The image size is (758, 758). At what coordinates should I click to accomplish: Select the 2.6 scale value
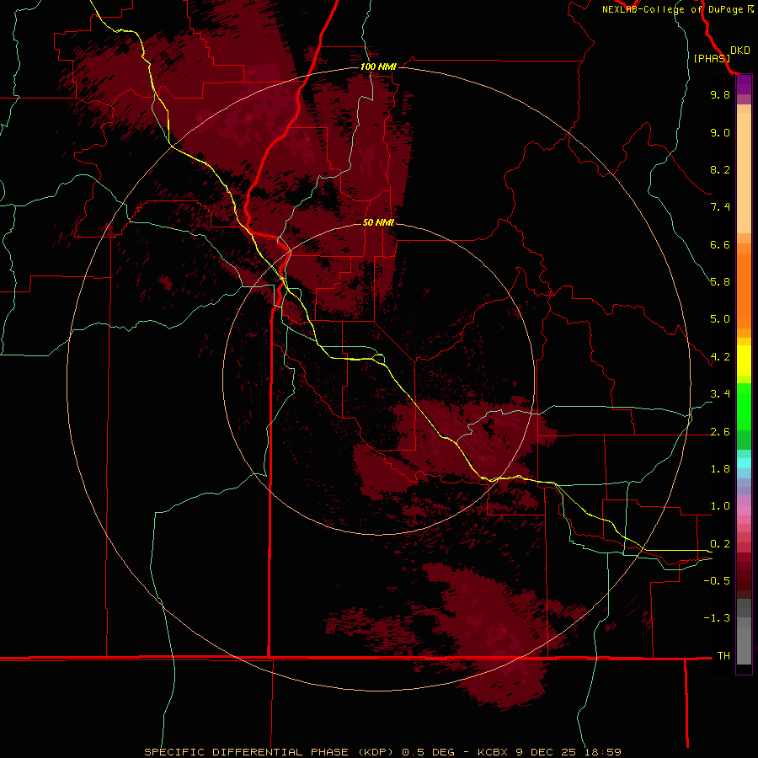tap(720, 432)
